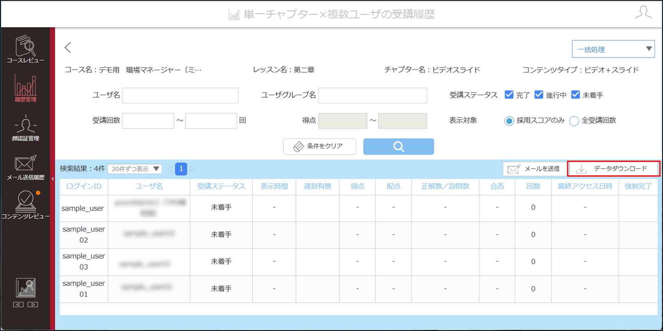
Task: Click the 検索結果：4件 text
Action: pyautogui.click(x=82, y=169)
